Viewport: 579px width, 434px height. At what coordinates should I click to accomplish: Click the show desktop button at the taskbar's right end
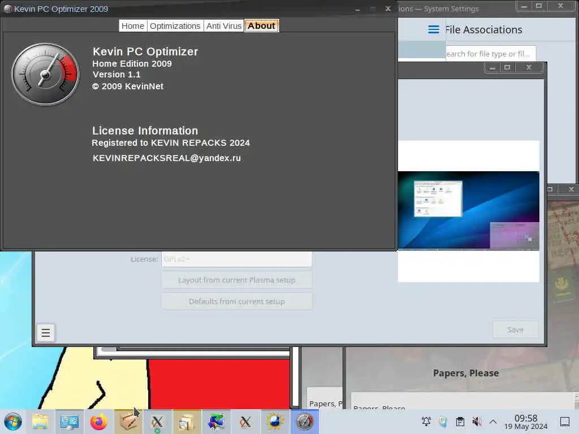565,422
